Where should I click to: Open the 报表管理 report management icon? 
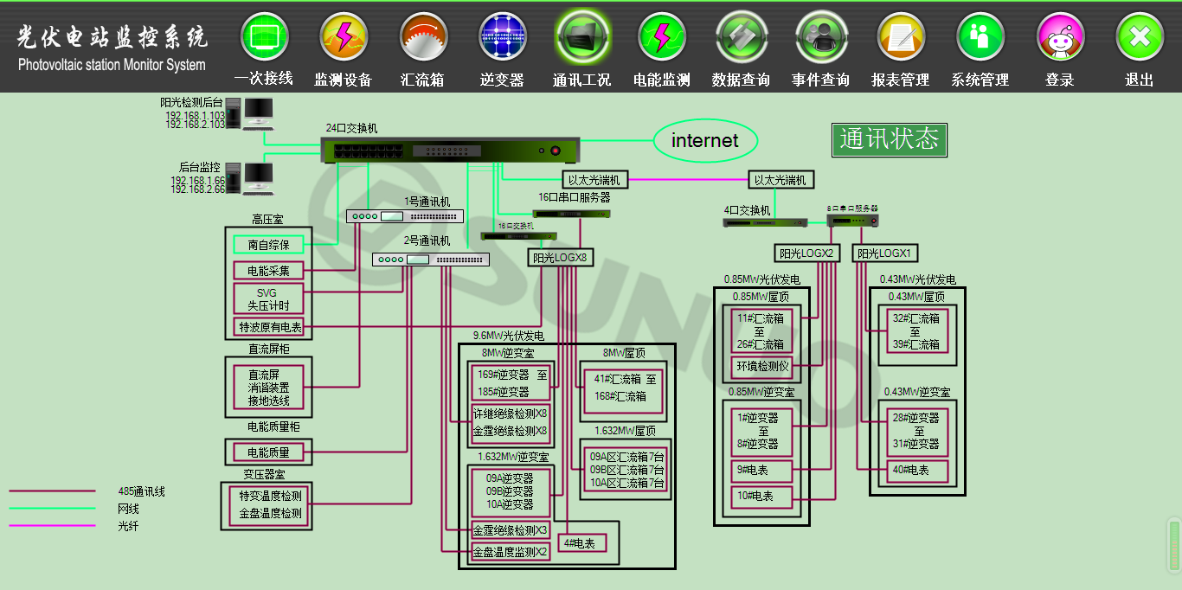[901, 37]
